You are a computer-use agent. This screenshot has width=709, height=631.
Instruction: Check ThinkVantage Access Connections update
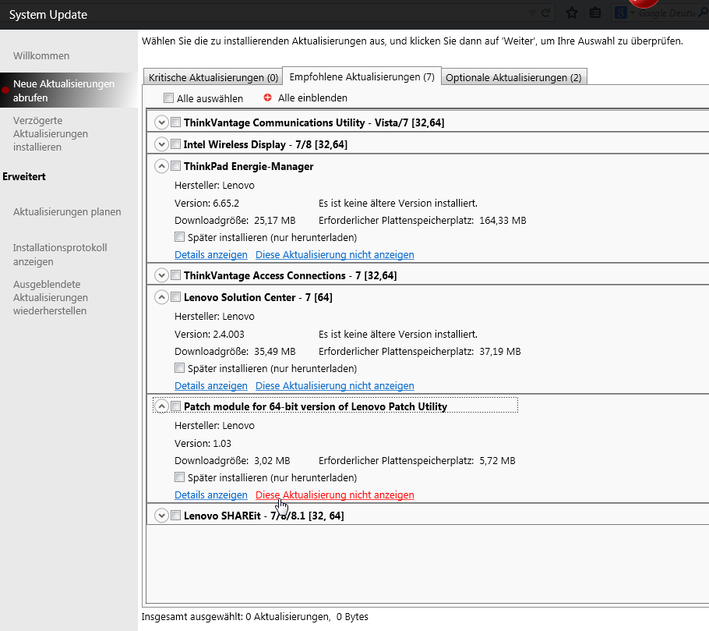(x=176, y=275)
